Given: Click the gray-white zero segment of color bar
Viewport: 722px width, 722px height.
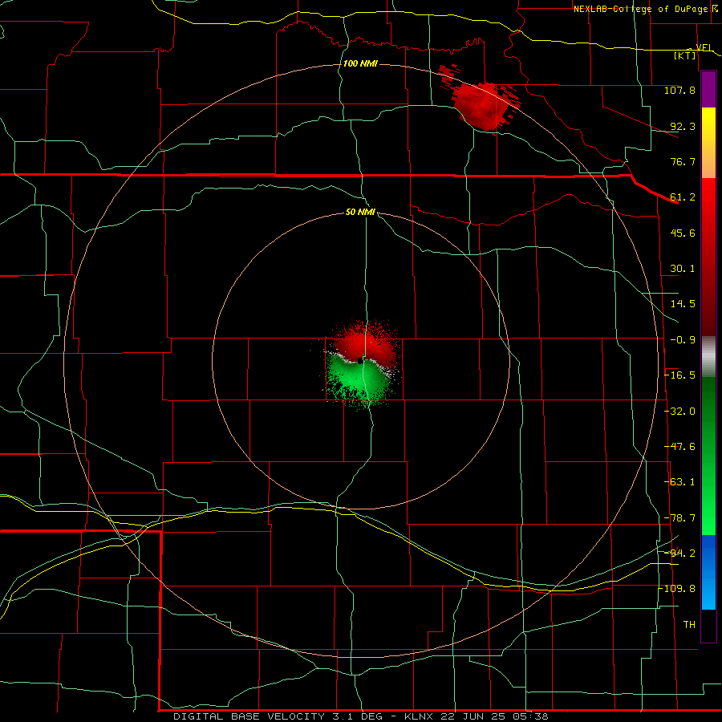Looking at the screenshot, I should (708, 357).
